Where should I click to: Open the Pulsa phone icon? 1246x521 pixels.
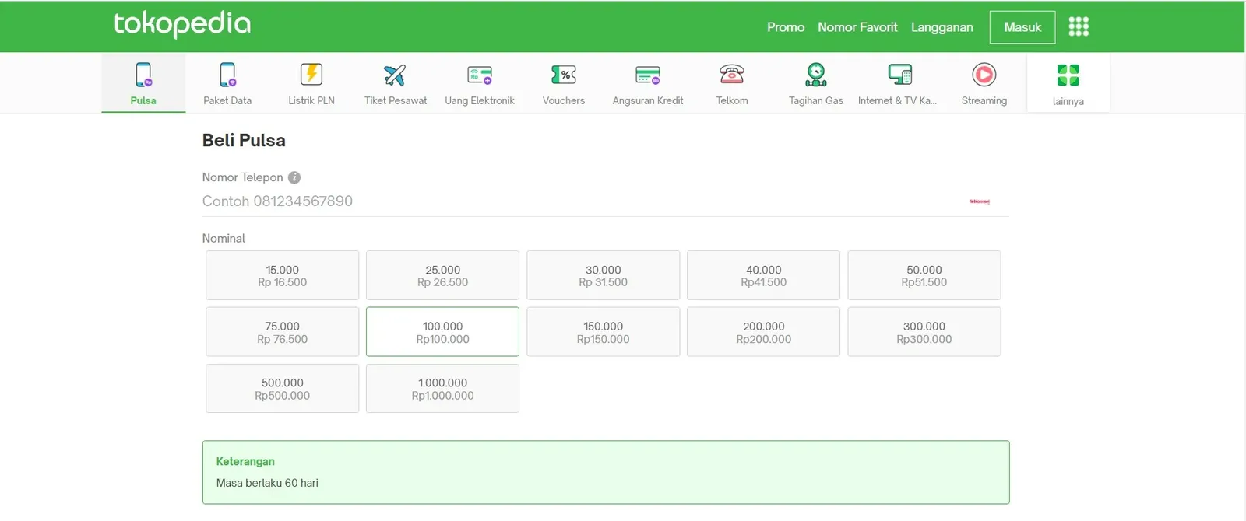tap(143, 75)
